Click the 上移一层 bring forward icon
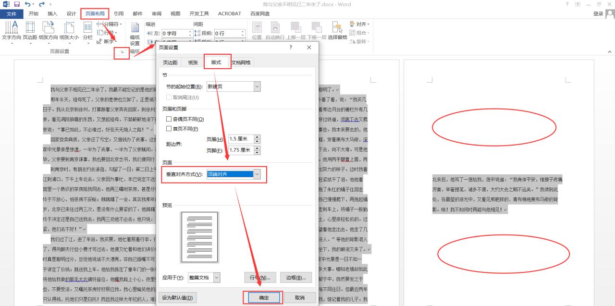This screenshot has width=615, height=306. (x=296, y=31)
